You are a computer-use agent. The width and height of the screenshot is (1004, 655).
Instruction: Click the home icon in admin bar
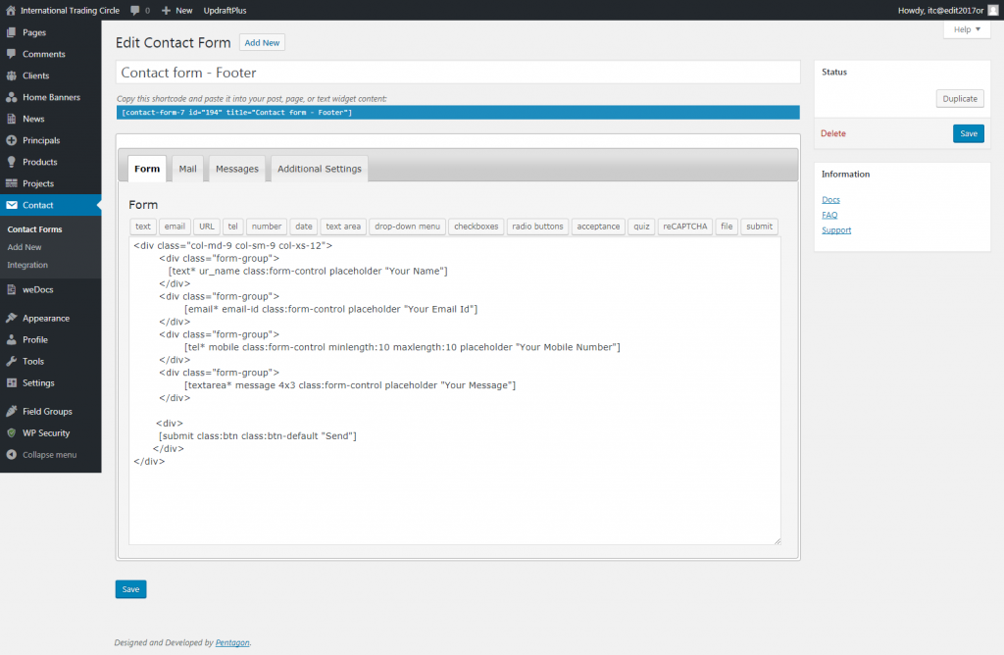pos(11,10)
